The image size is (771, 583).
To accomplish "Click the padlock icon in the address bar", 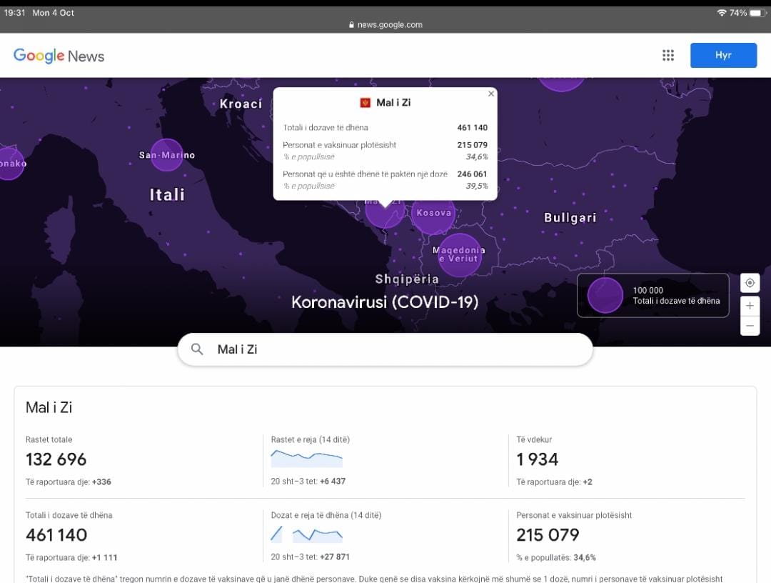I will (x=351, y=24).
